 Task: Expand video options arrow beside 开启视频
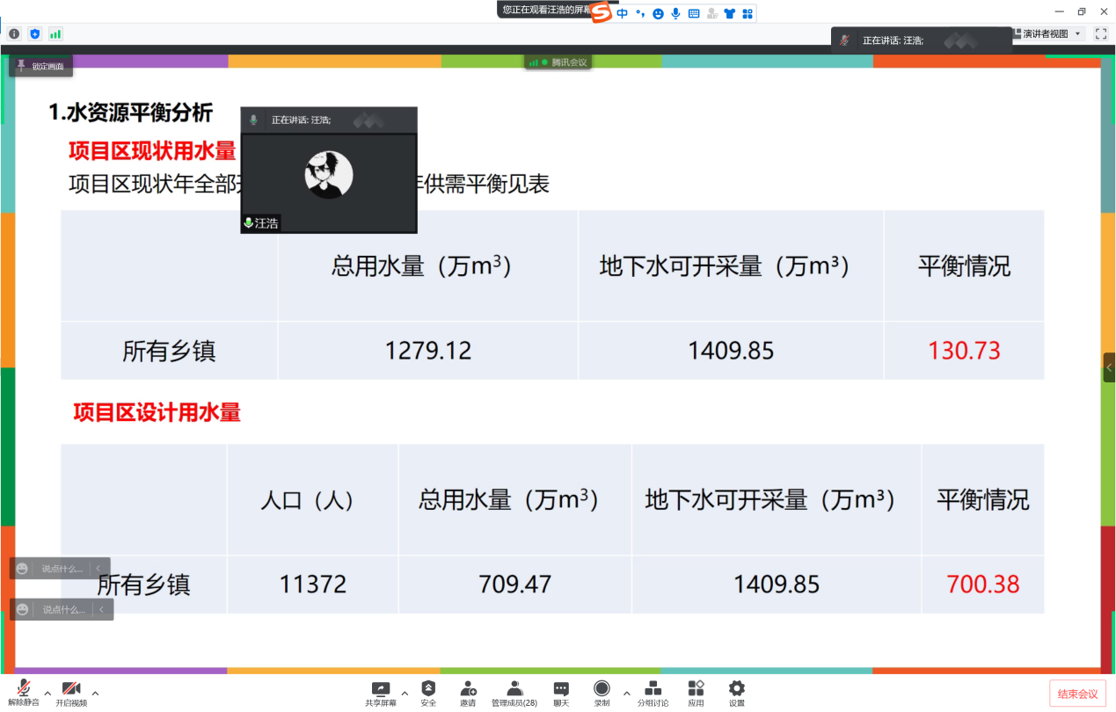tap(95, 693)
